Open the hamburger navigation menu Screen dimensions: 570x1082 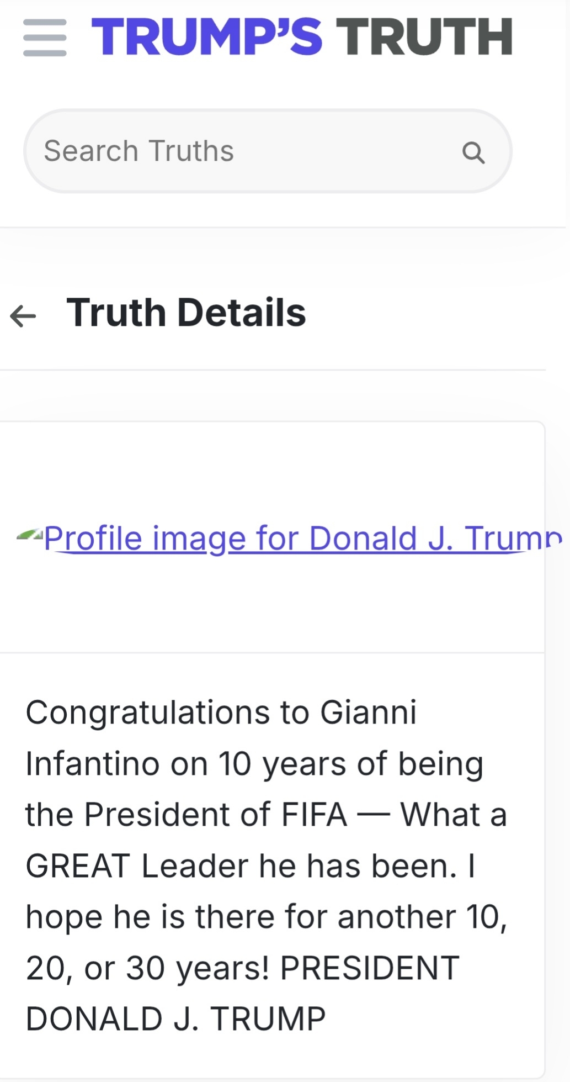point(45,38)
